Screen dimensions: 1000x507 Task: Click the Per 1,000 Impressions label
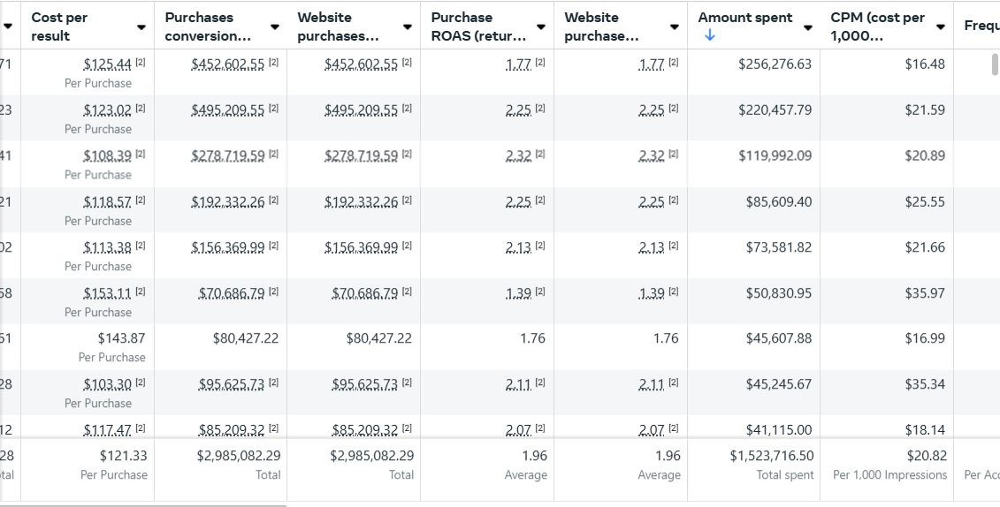pyautogui.click(x=889, y=474)
